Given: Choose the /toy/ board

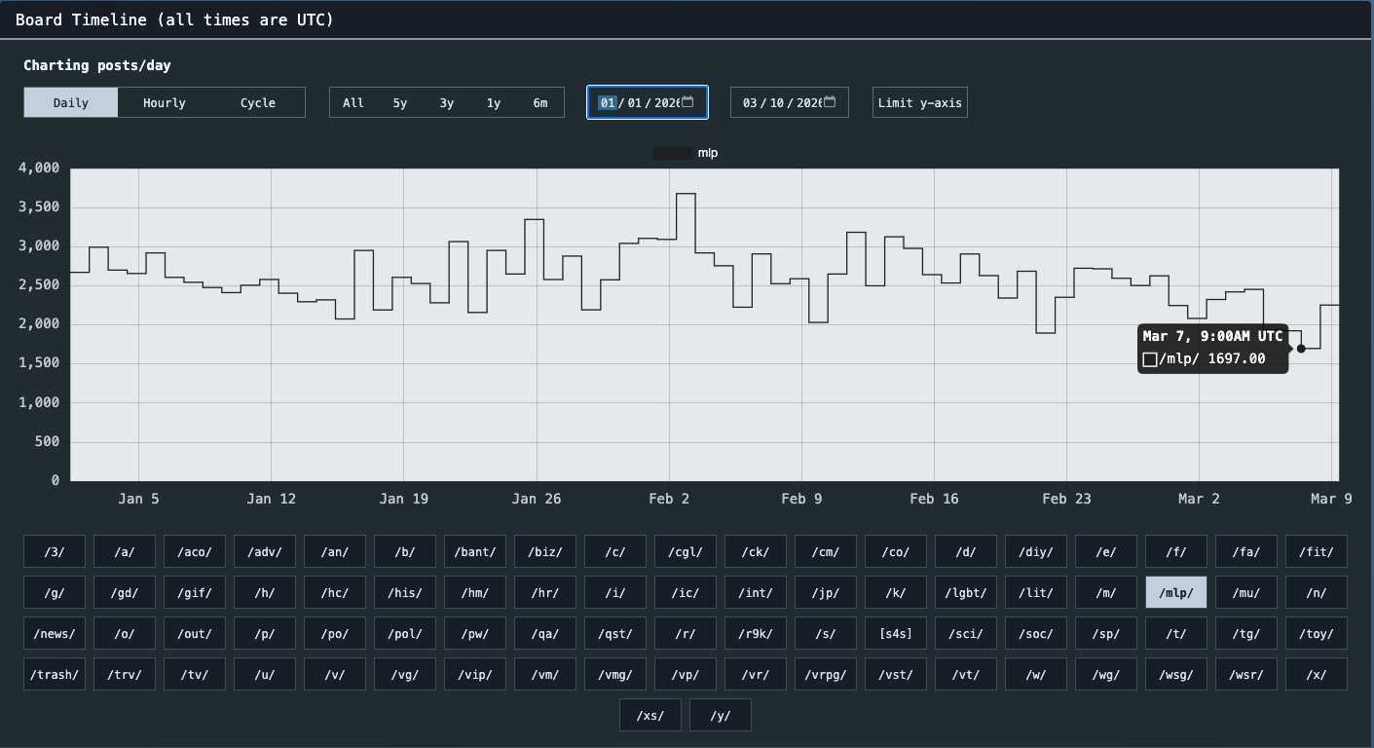Looking at the screenshot, I should click(1317, 633).
